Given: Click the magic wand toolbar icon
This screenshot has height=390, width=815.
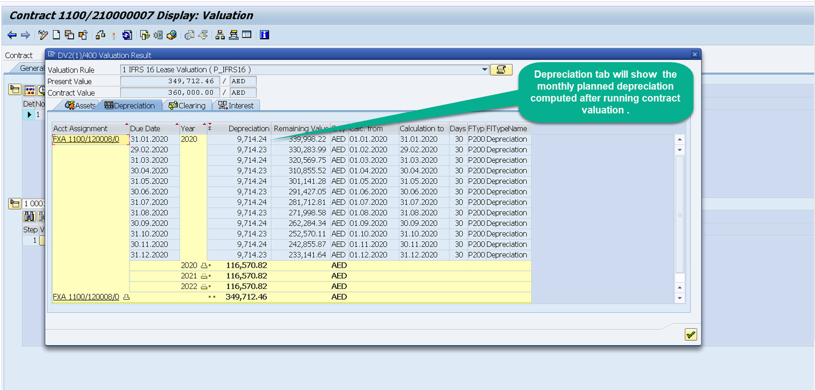Looking at the screenshot, I should (114, 35).
